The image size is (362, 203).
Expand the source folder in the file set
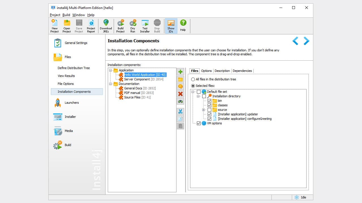(x=204, y=110)
